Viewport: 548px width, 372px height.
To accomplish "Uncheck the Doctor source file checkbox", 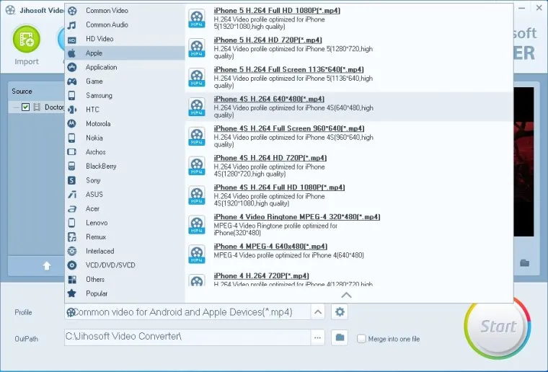I will tap(25, 107).
